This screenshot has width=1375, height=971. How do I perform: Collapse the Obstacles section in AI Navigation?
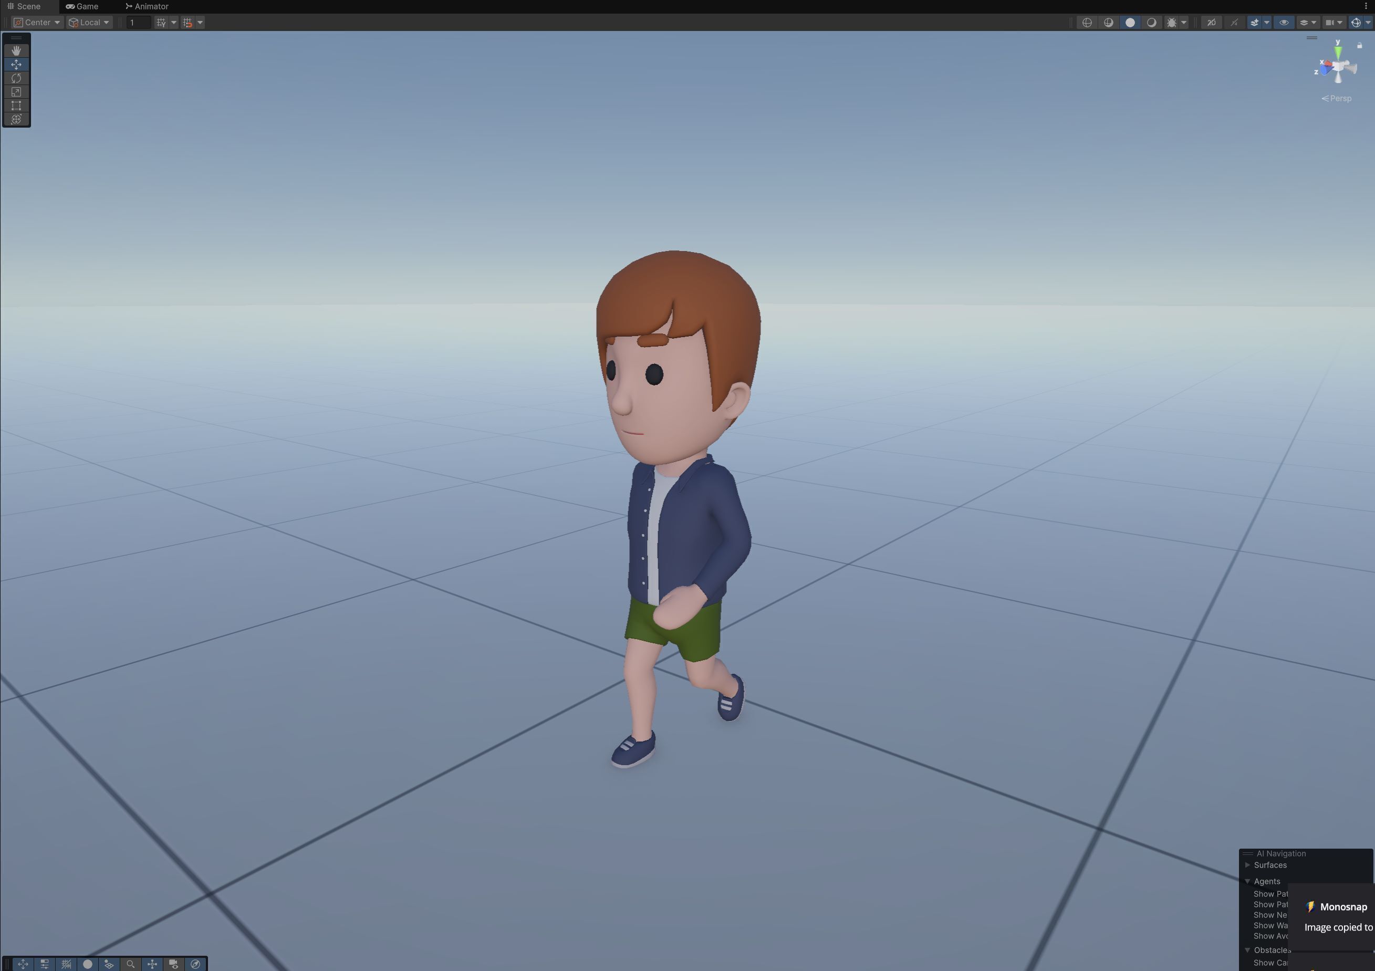coord(1247,950)
